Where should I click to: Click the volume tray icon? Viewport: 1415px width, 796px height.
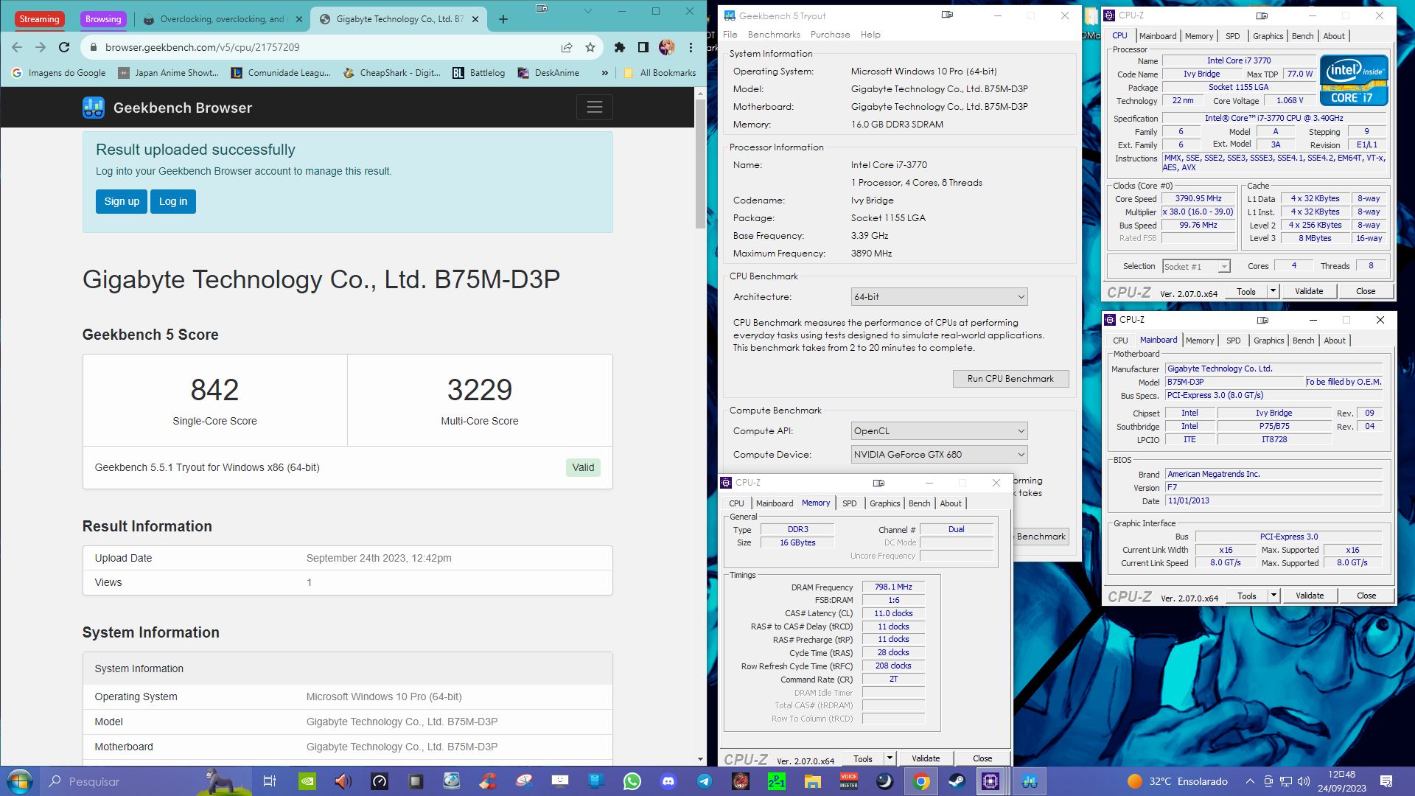point(1304,781)
